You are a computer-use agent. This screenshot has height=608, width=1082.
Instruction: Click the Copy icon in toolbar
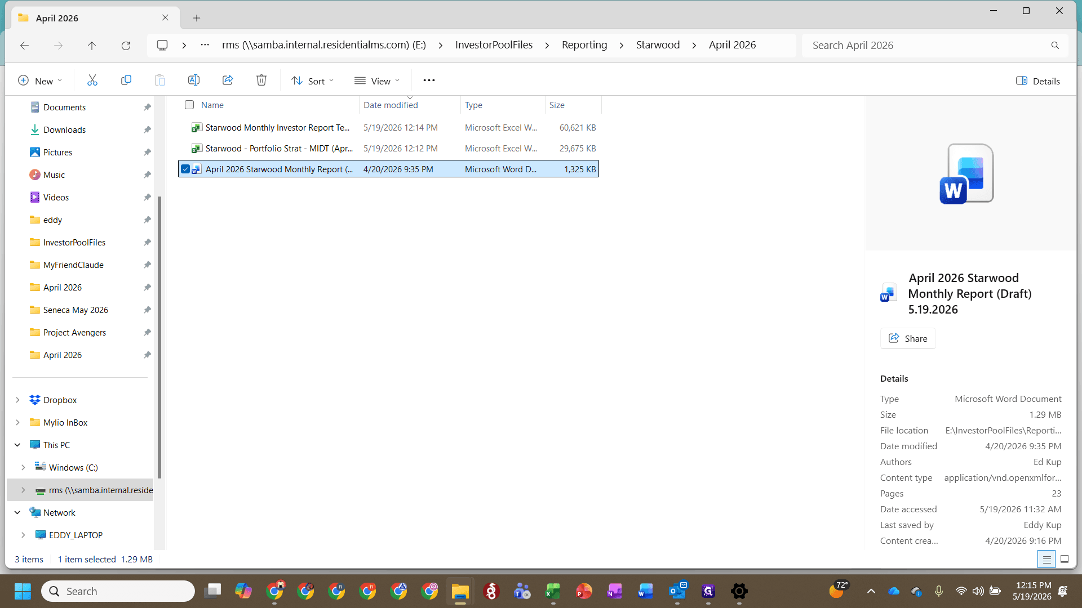point(126,81)
